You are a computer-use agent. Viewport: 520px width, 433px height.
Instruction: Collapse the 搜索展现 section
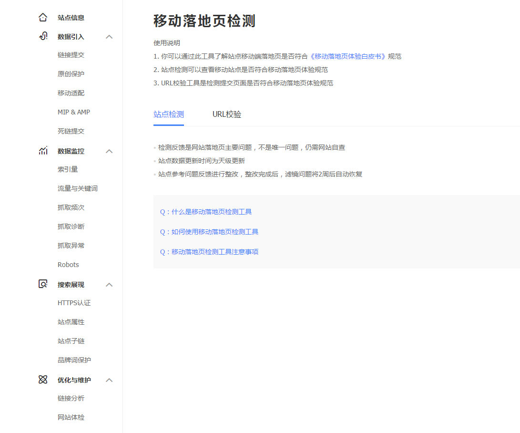pyautogui.click(x=109, y=284)
